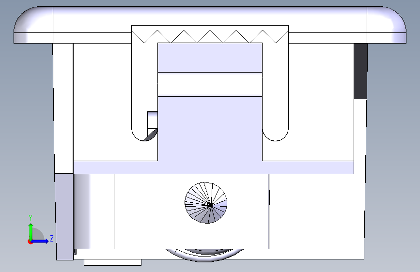Click the red X axis dot of the triad
Image resolution: width=420 pixels, height=272 pixels.
[30, 242]
